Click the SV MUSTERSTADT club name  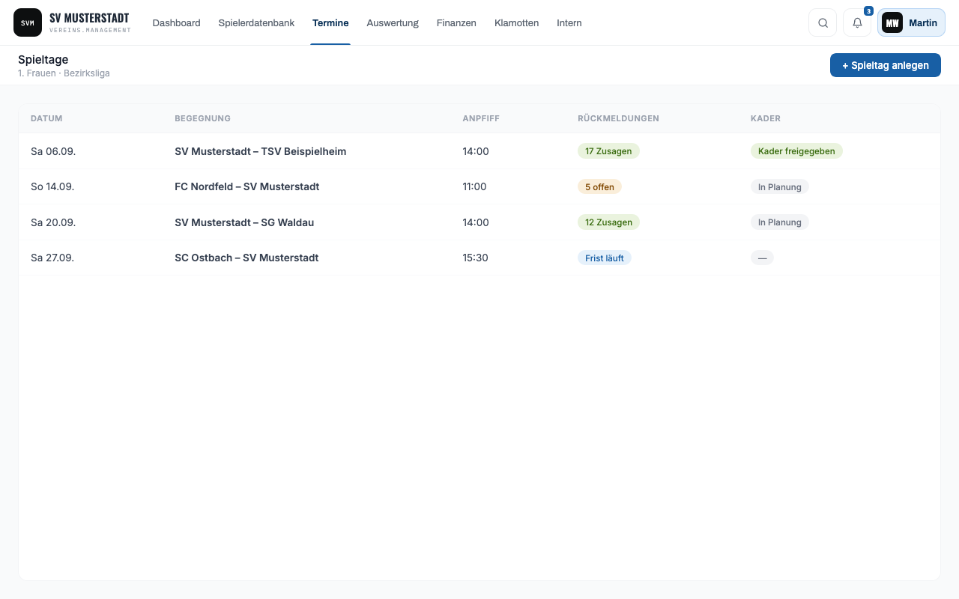(x=89, y=18)
